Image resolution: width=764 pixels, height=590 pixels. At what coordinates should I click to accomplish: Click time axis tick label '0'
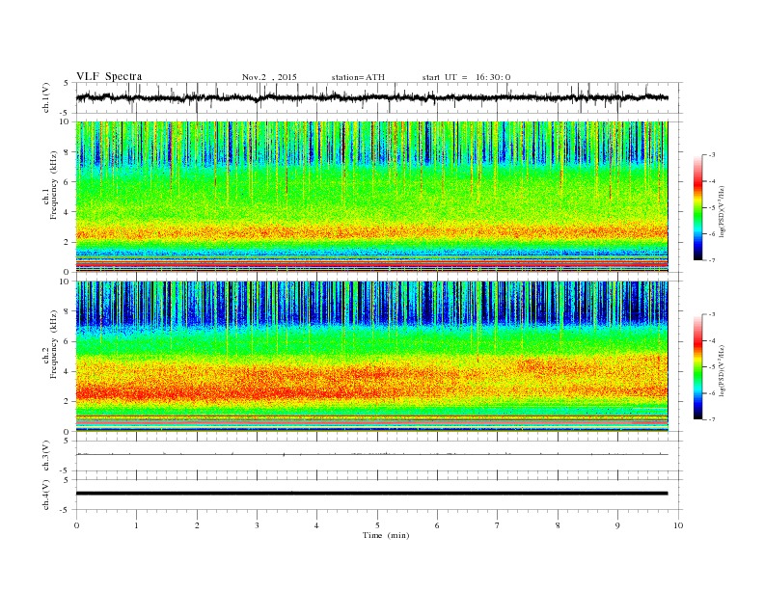[x=76, y=525]
